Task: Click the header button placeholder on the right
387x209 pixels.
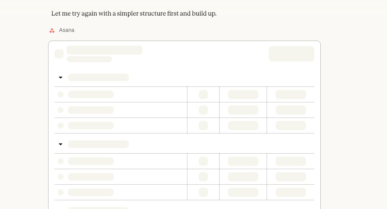Action: (291, 54)
